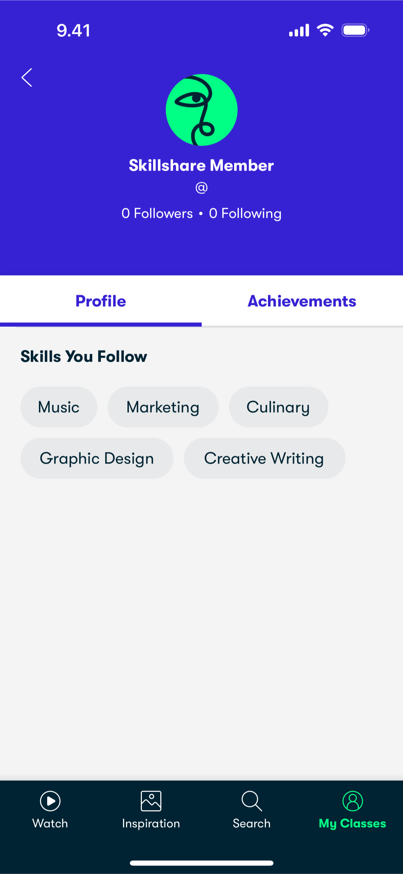Tap the cellular signal bars

coord(299,30)
